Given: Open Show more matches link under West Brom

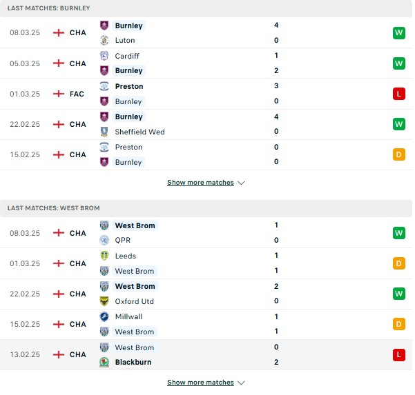Looking at the screenshot, I should pos(200,383).
